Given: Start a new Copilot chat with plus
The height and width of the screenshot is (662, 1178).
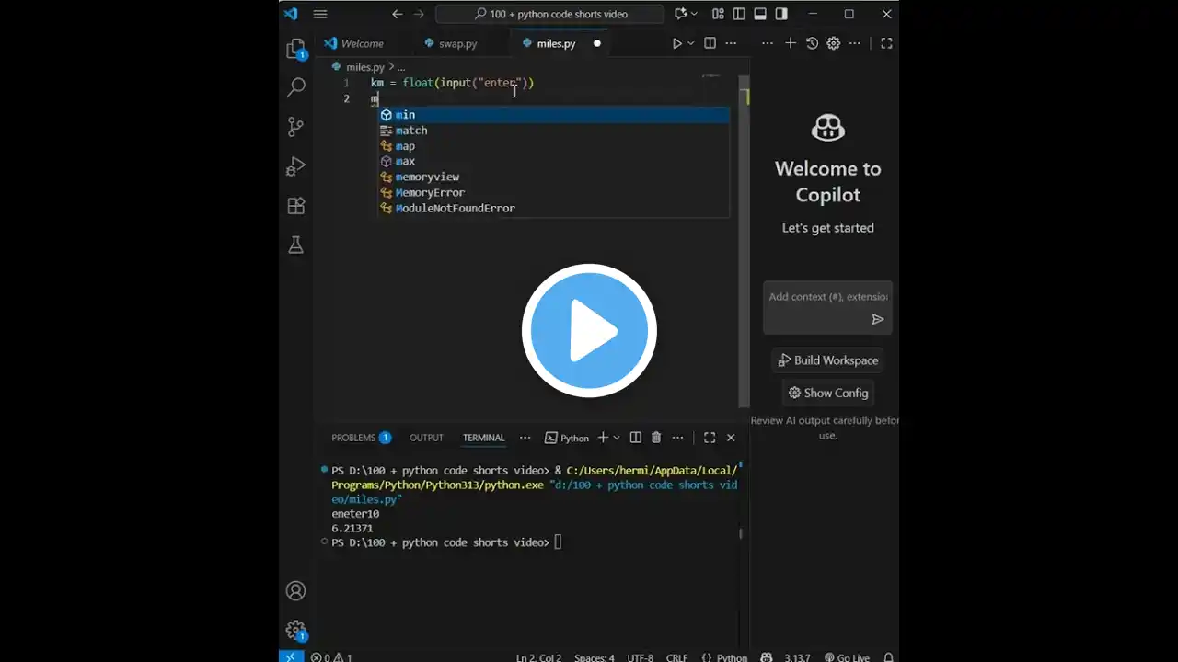Looking at the screenshot, I should pos(791,43).
